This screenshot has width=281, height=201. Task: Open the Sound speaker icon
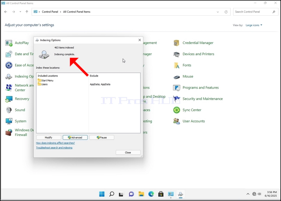[x=9, y=110]
